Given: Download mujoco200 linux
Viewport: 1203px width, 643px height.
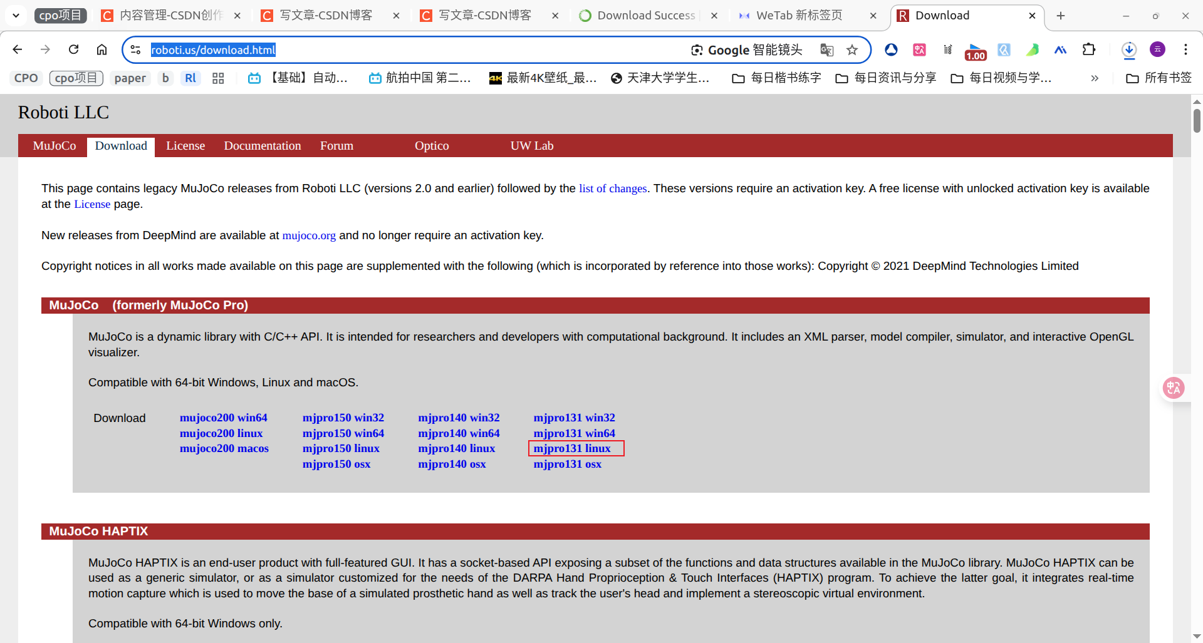Looking at the screenshot, I should 221,433.
